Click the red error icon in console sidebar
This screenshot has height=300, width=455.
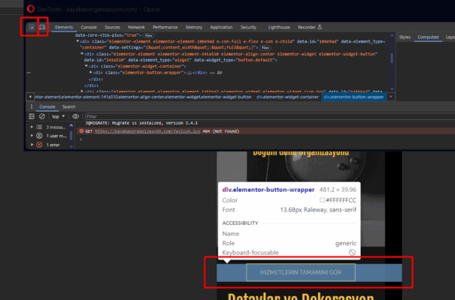39,144
